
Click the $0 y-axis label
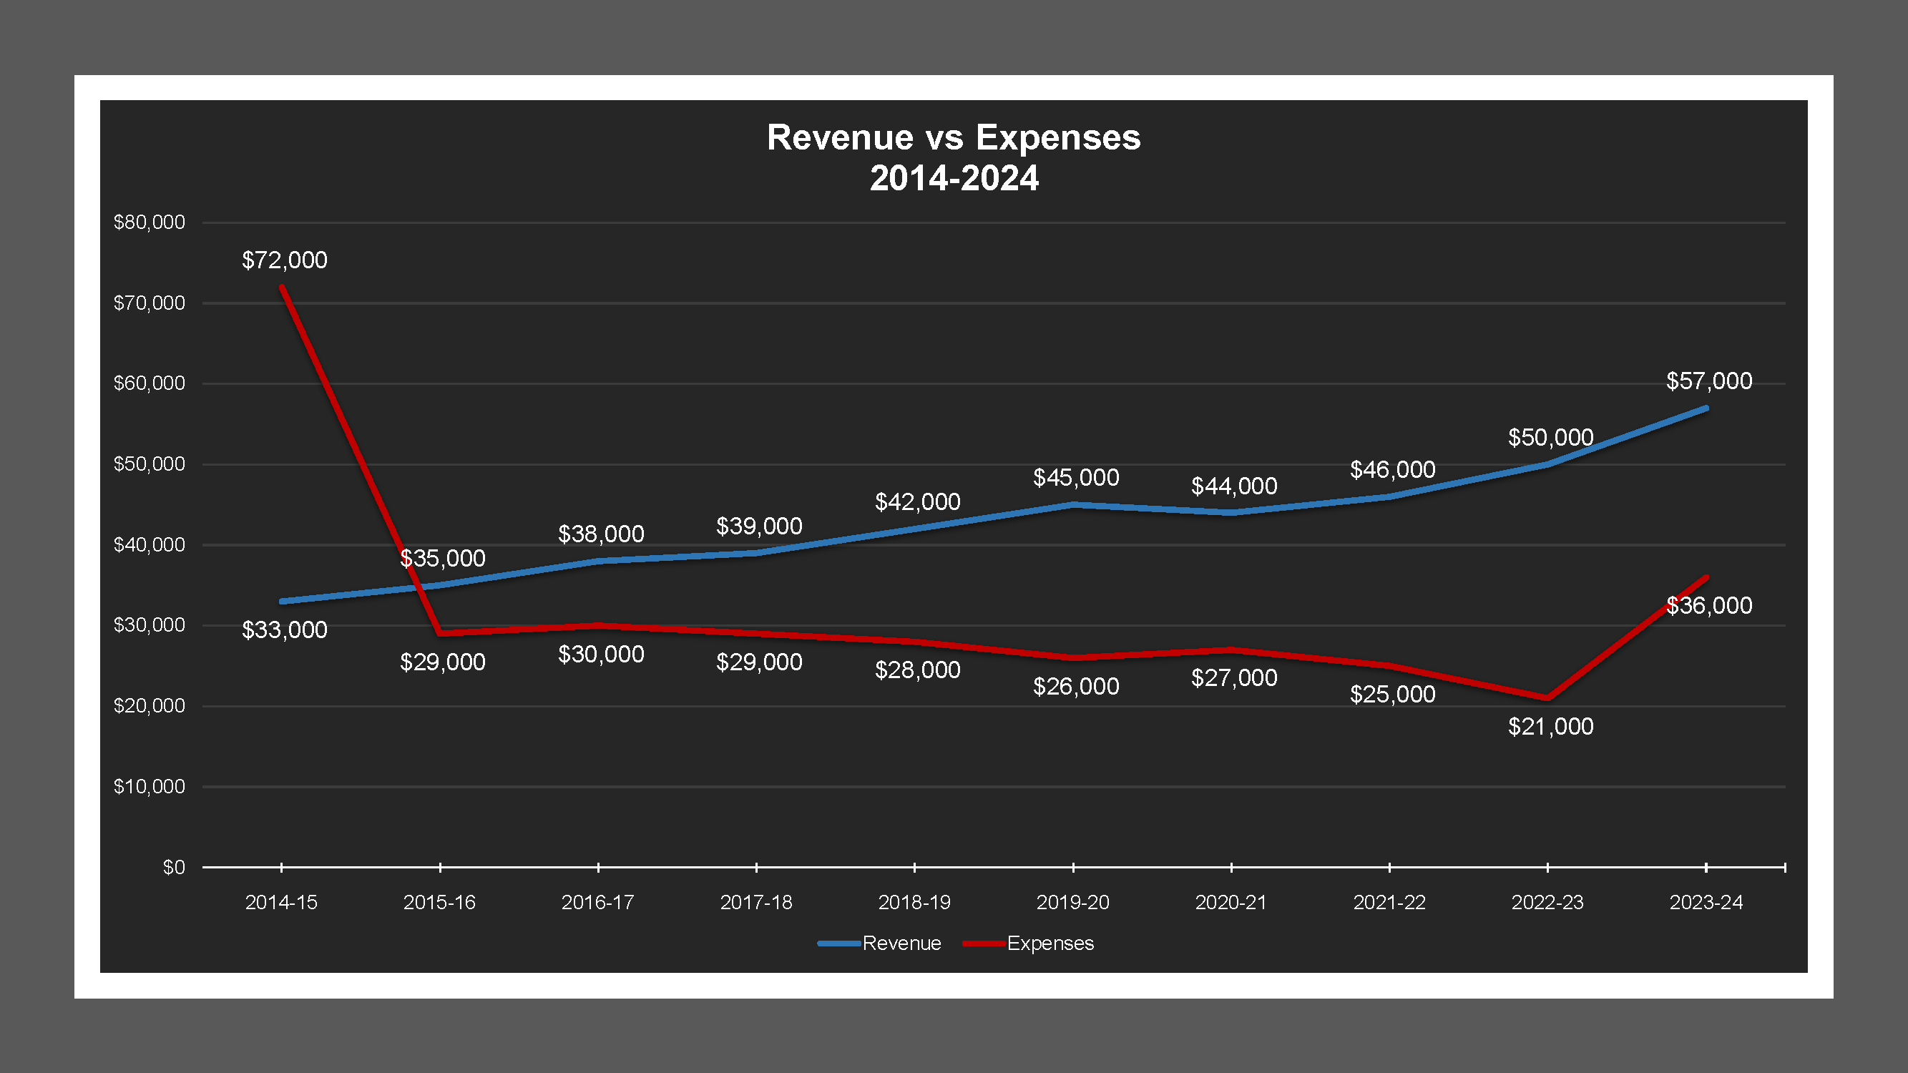[x=174, y=867]
